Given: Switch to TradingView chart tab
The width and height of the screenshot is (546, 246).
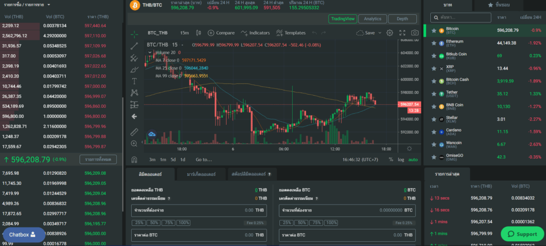Looking at the screenshot, I should pyautogui.click(x=343, y=19).
